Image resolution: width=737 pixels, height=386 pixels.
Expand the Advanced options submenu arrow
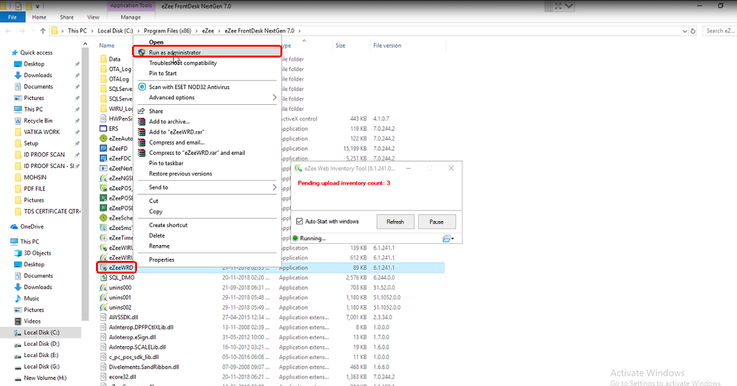274,97
